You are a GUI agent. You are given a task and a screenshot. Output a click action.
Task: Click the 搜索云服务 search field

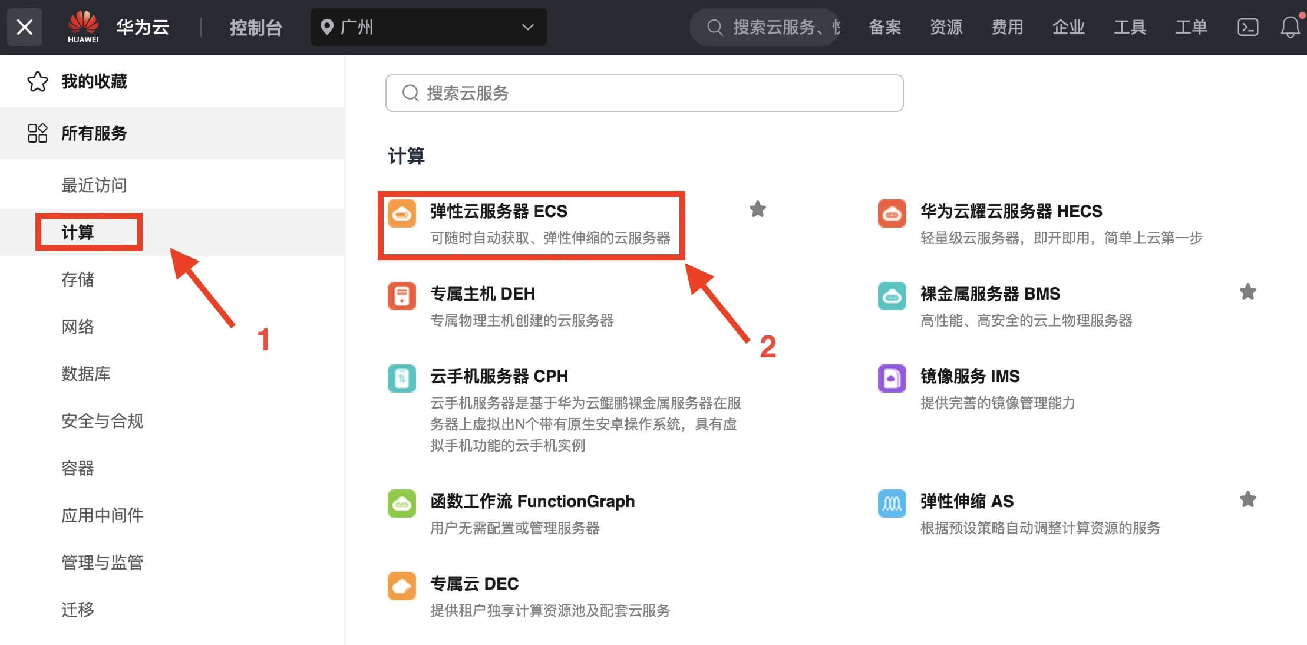point(644,93)
